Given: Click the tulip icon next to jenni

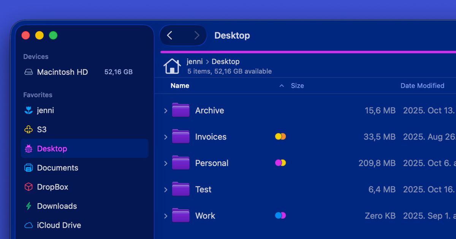Looking at the screenshot, I should pos(28,110).
